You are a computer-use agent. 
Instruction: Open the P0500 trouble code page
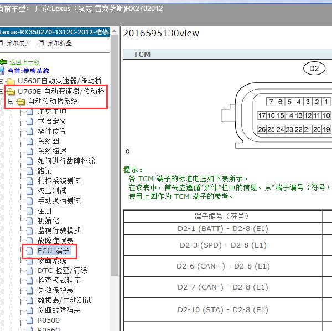tap(49, 320)
